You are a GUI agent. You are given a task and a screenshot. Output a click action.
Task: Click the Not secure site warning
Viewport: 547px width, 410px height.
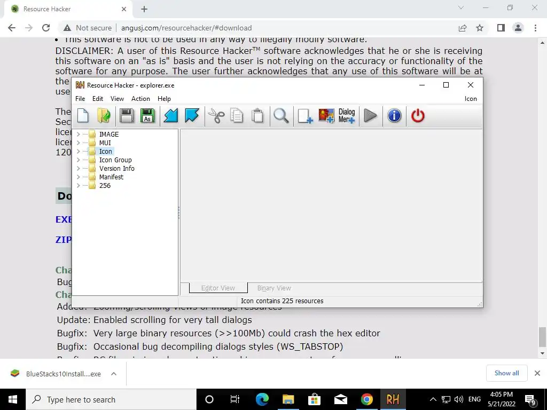[88, 28]
